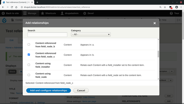The height and width of the screenshot is (104, 184).
Task: Open a new browser tab
Action: (37, 2)
